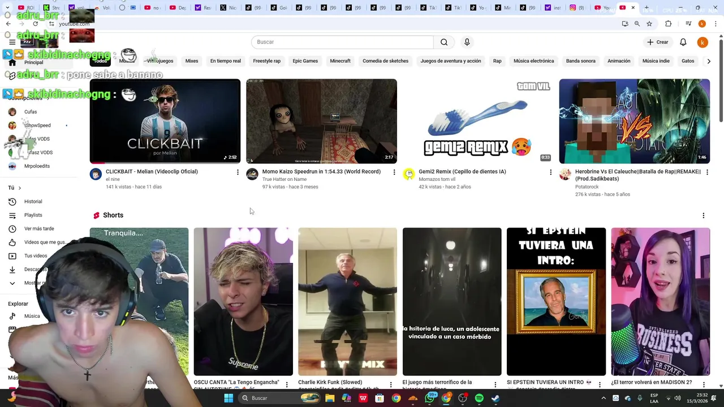Viewport: 724px width, 407px height.
Task: Open Cufas subscription channel
Action: [x=31, y=112]
